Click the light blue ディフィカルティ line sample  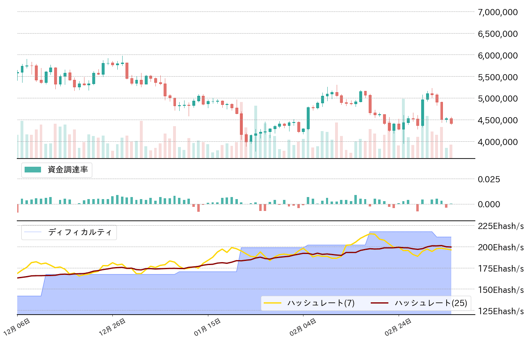click(32, 232)
